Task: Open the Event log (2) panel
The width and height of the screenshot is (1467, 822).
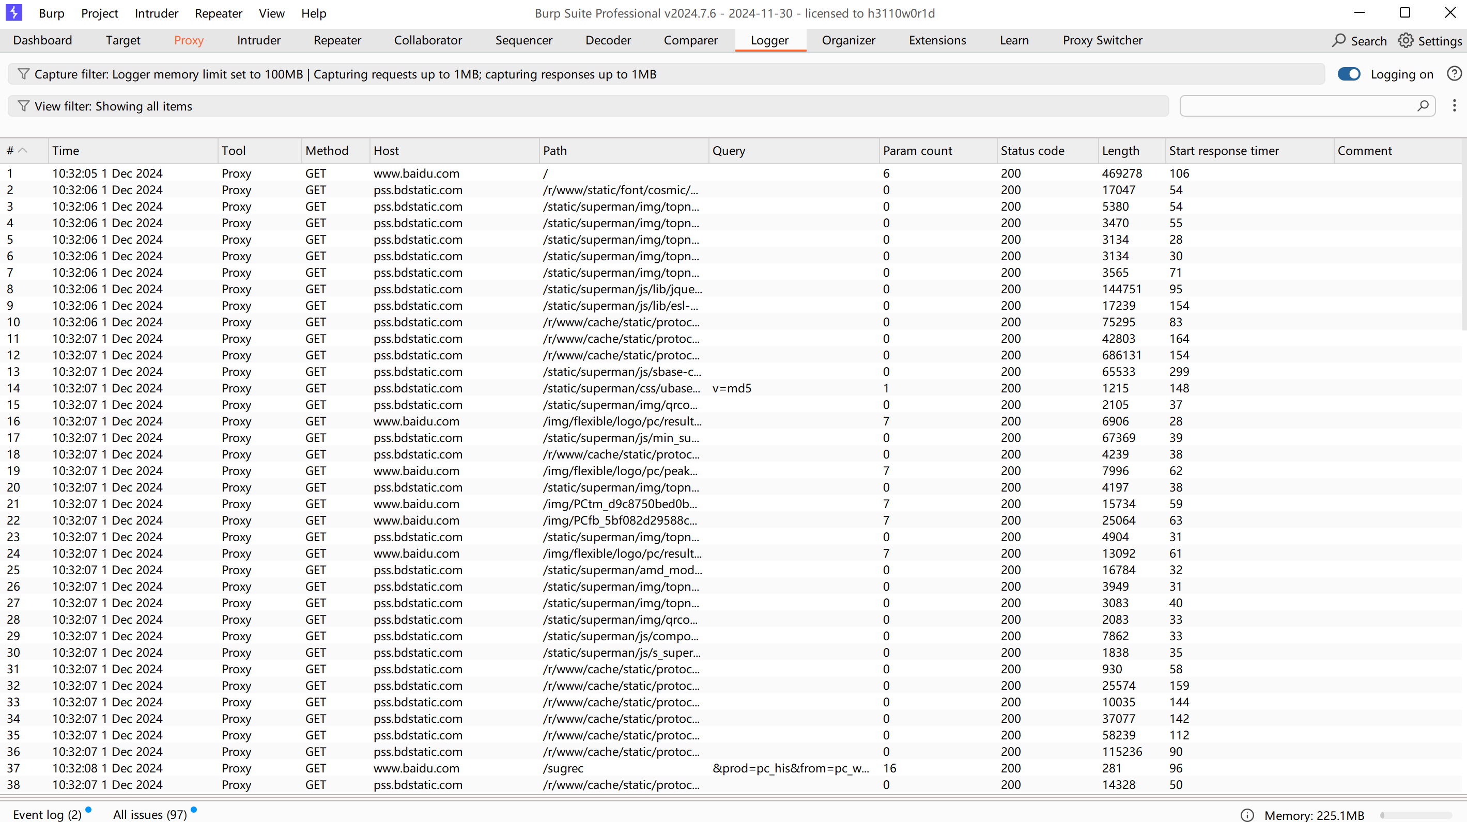Action: point(47,814)
